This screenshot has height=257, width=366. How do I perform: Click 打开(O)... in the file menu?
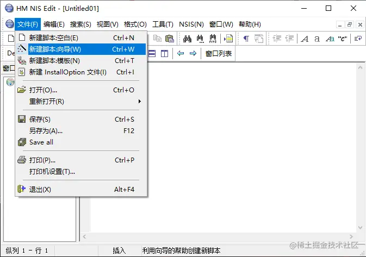(x=81, y=90)
